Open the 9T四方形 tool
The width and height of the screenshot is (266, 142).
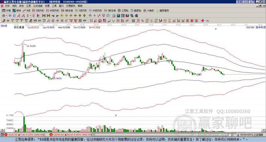96,10
